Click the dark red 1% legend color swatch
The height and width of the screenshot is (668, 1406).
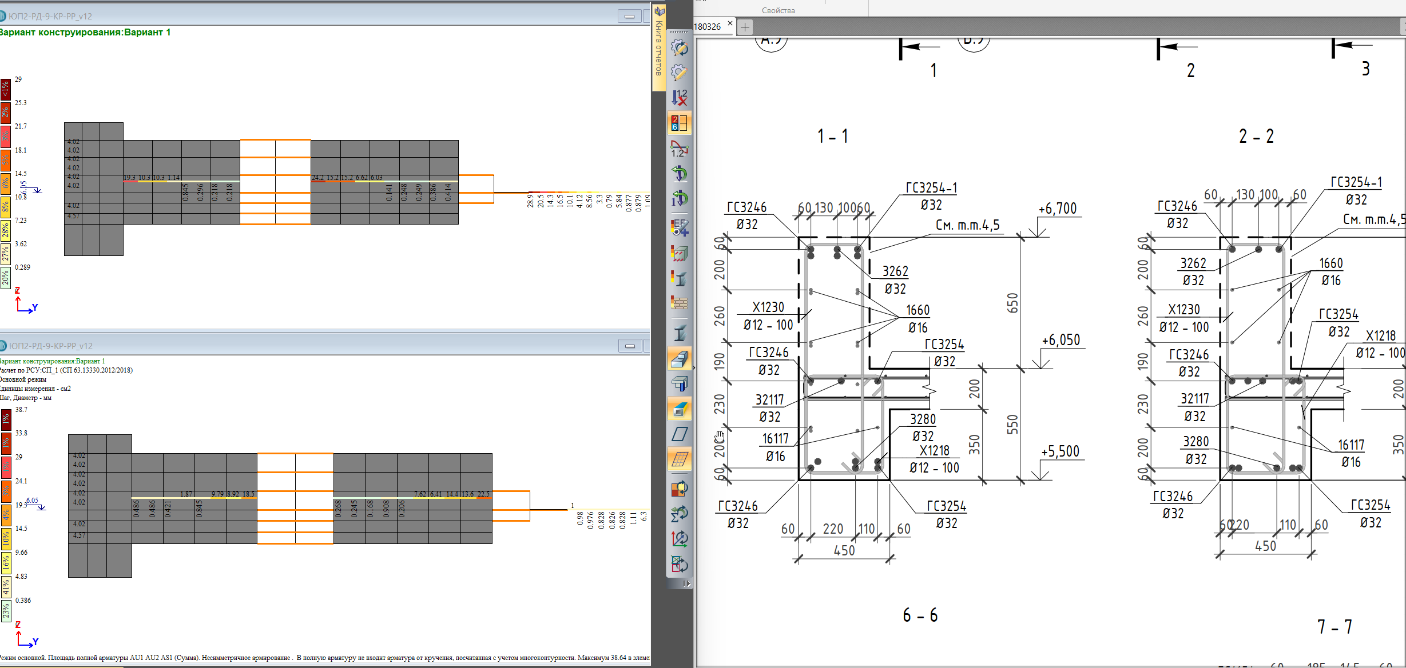coord(5,419)
